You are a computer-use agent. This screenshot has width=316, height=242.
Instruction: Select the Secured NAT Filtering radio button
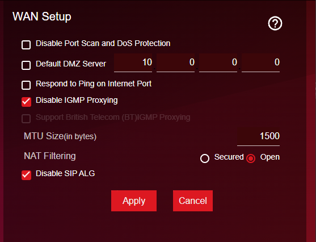tap(205, 158)
